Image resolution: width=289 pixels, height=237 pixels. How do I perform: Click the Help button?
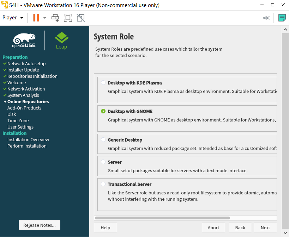pos(106,227)
